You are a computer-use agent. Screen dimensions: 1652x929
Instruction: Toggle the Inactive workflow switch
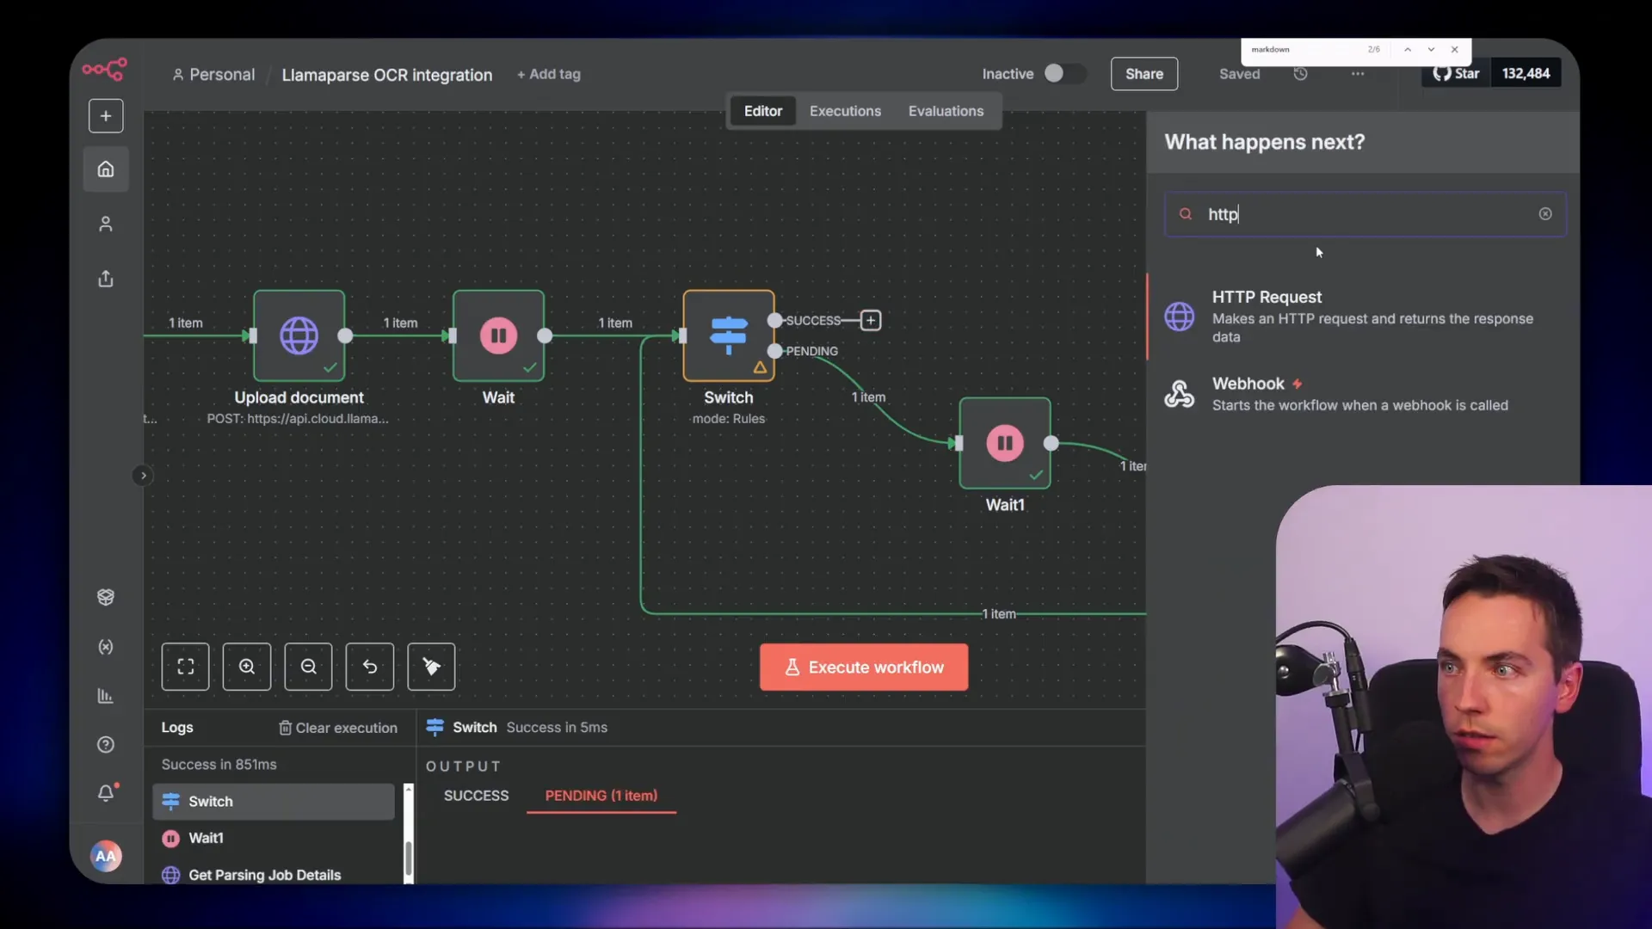click(1063, 74)
